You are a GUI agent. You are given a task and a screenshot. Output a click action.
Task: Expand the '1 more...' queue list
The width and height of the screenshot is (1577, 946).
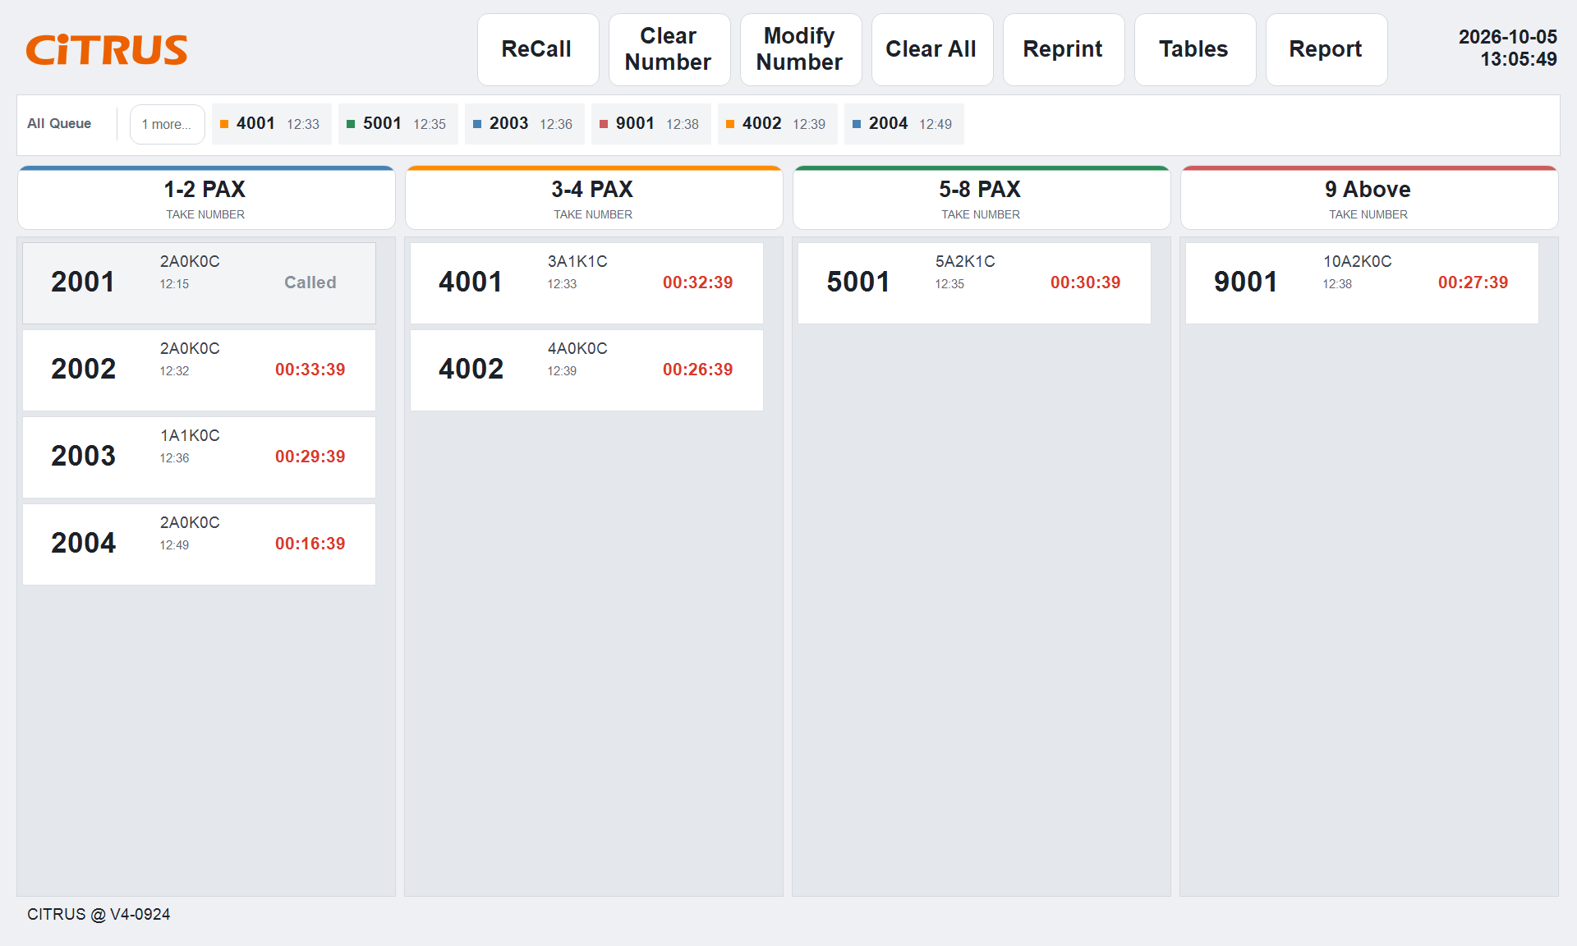point(168,124)
